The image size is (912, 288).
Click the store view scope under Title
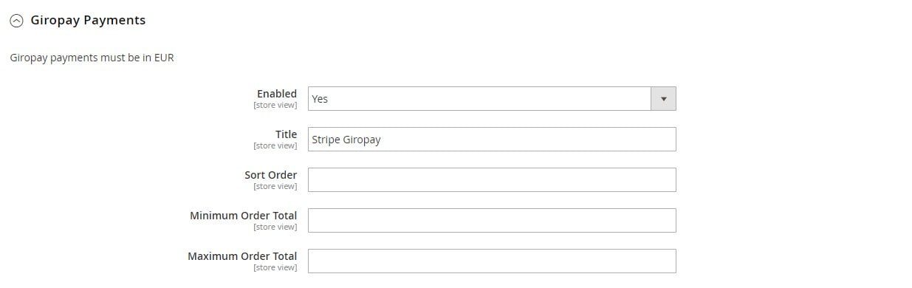click(x=275, y=146)
